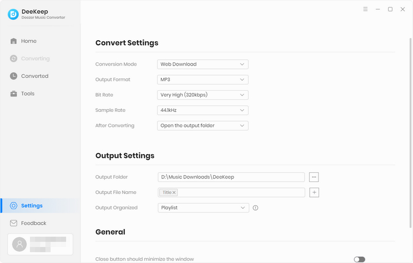Click the user avatar icon
The height and width of the screenshot is (263, 413).
(20, 244)
